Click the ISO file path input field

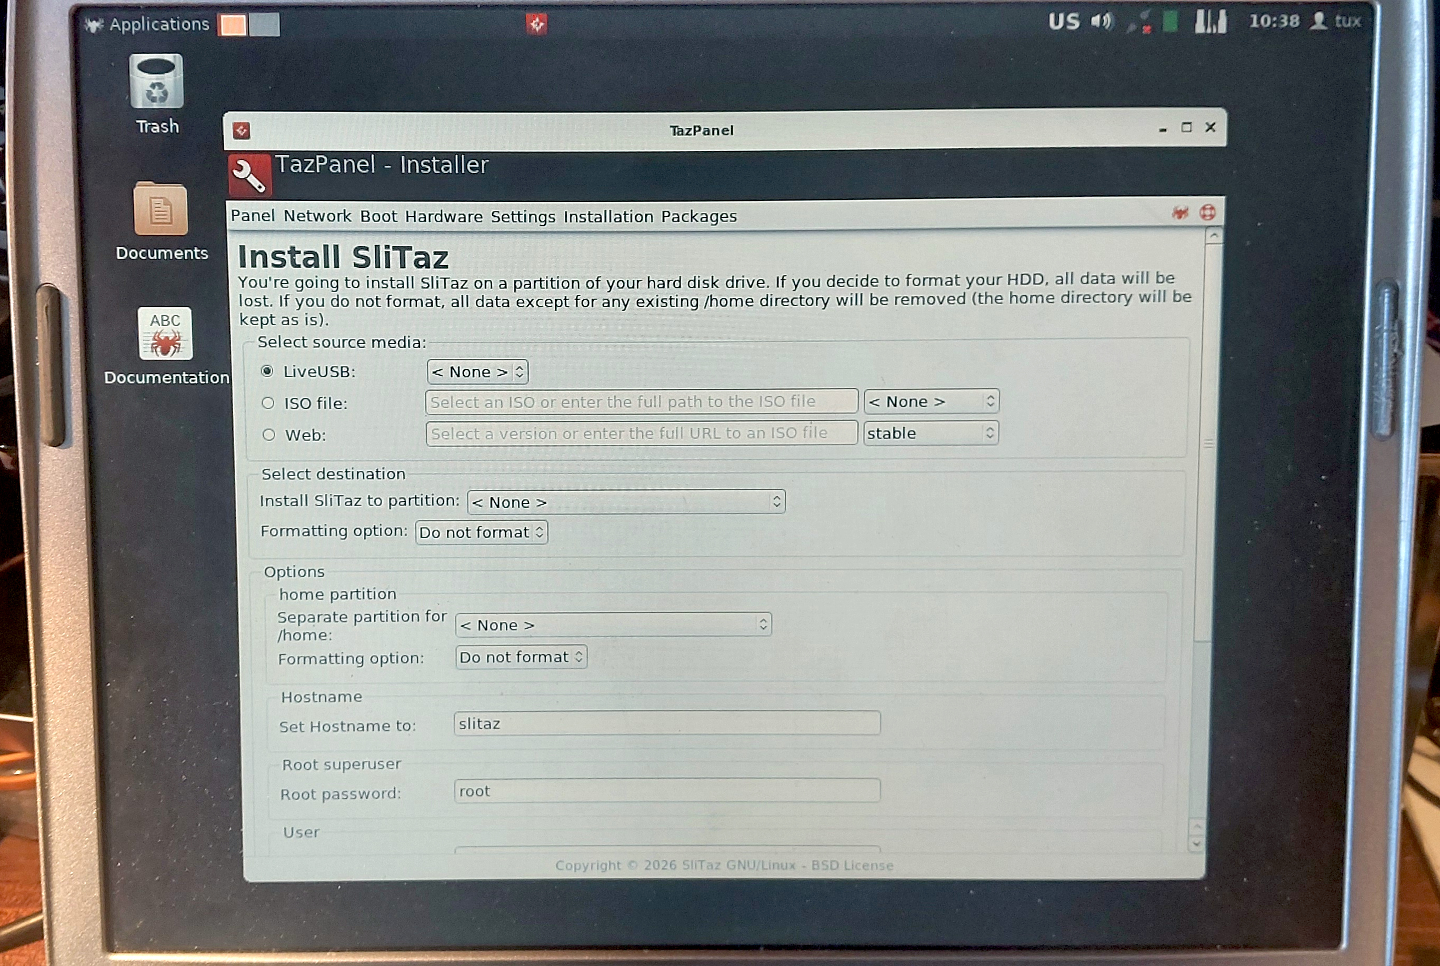tap(642, 401)
